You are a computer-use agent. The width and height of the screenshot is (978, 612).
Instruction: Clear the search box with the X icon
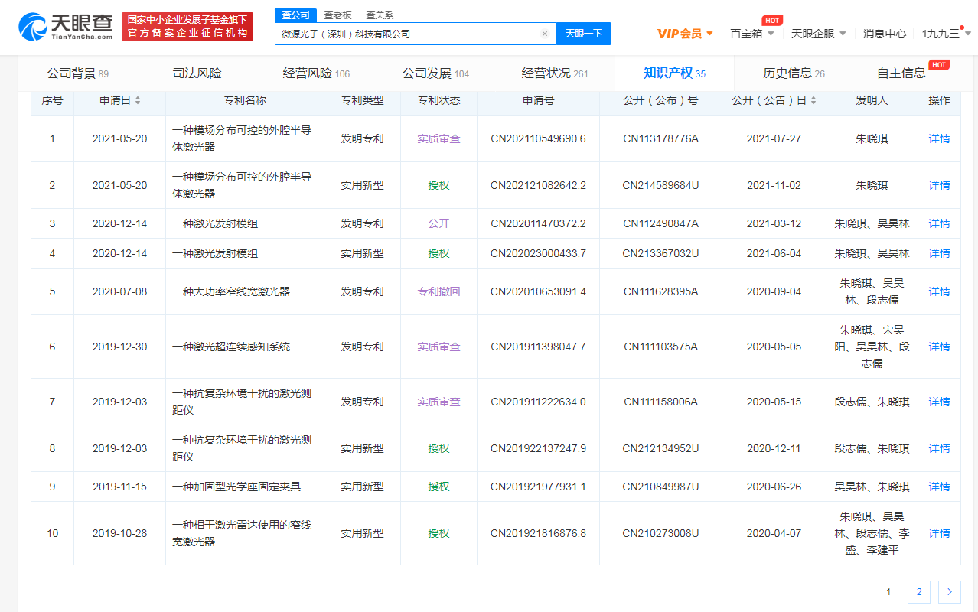(x=544, y=34)
